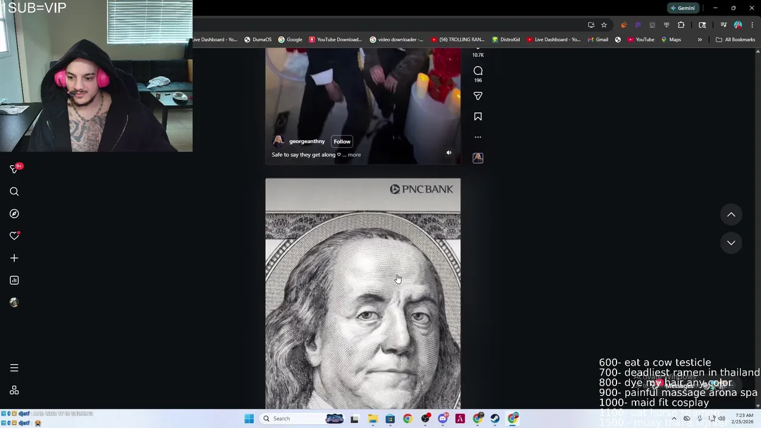This screenshot has width=761, height=428.
Task: Open the profile avatar in TikTok sidebar
Action: click(14, 302)
